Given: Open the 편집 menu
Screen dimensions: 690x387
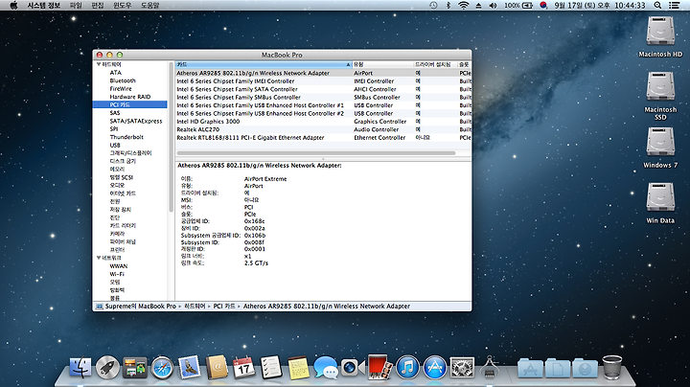Looking at the screenshot, I should click(97, 6).
